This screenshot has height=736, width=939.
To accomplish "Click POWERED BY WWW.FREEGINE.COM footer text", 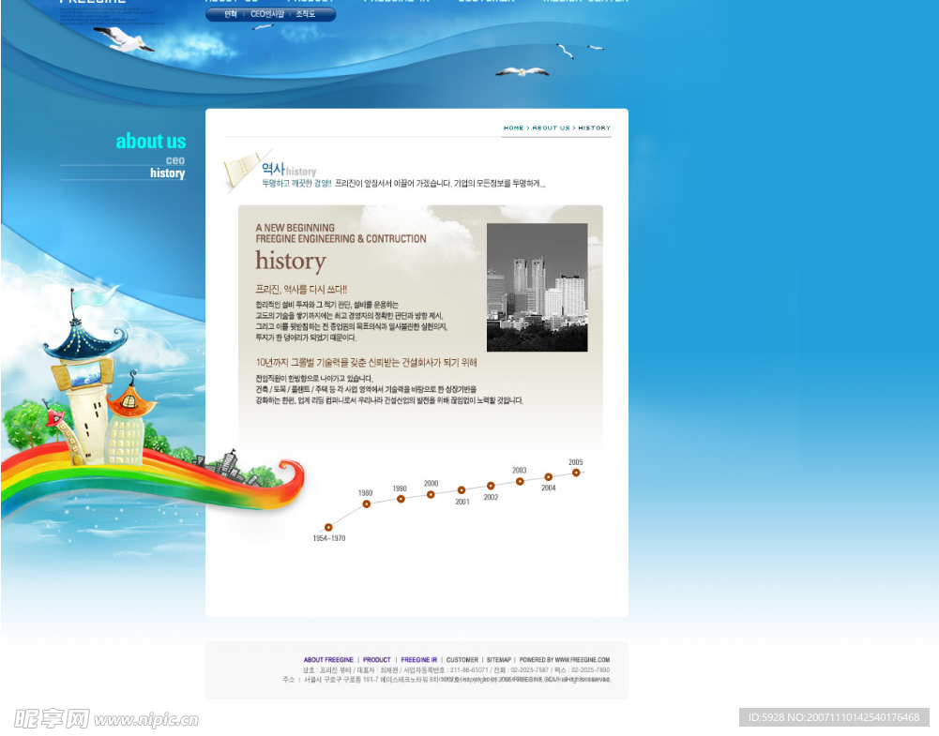I will (x=564, y=660).
